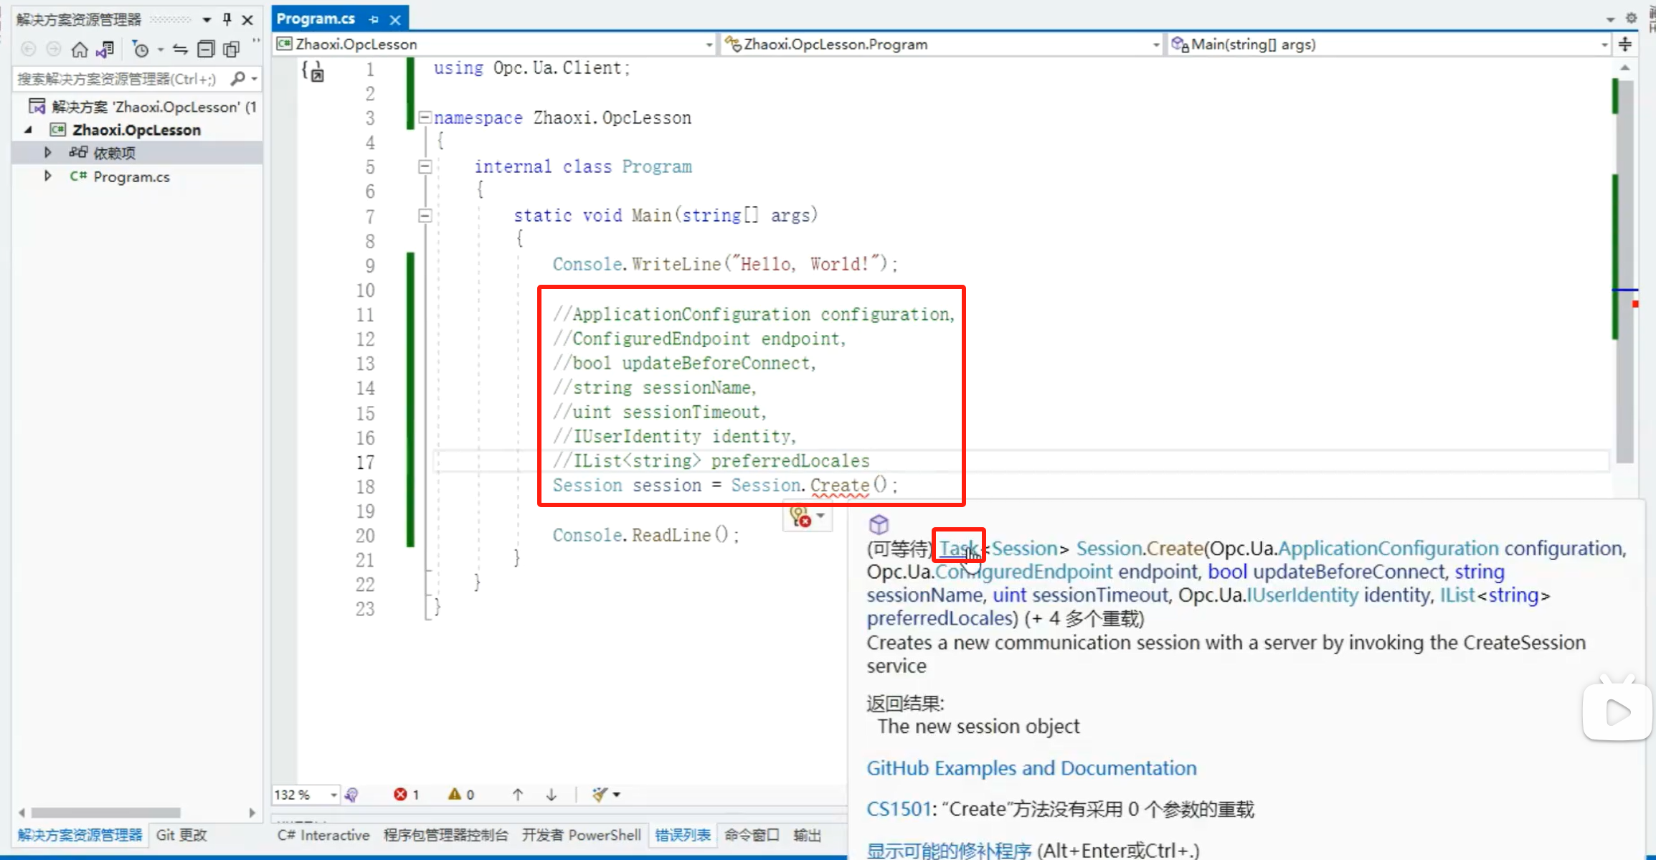Collapse the Main method fold marker
This screenshot has width=1656, height=860.
click(425, 215)
